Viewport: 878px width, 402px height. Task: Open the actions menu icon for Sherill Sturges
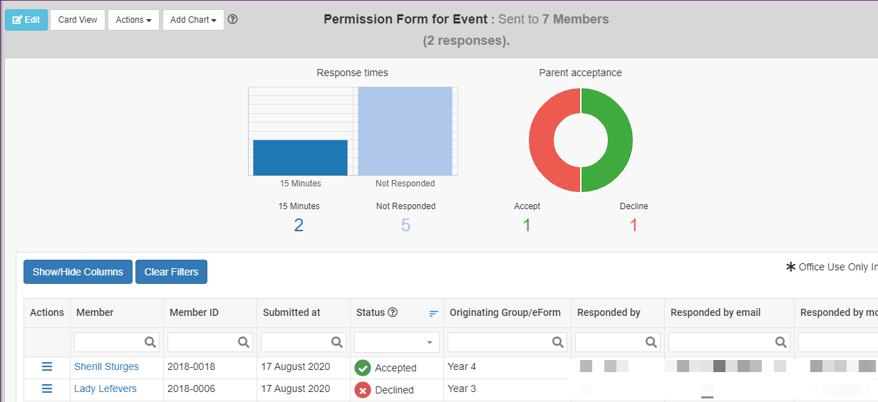47,366
